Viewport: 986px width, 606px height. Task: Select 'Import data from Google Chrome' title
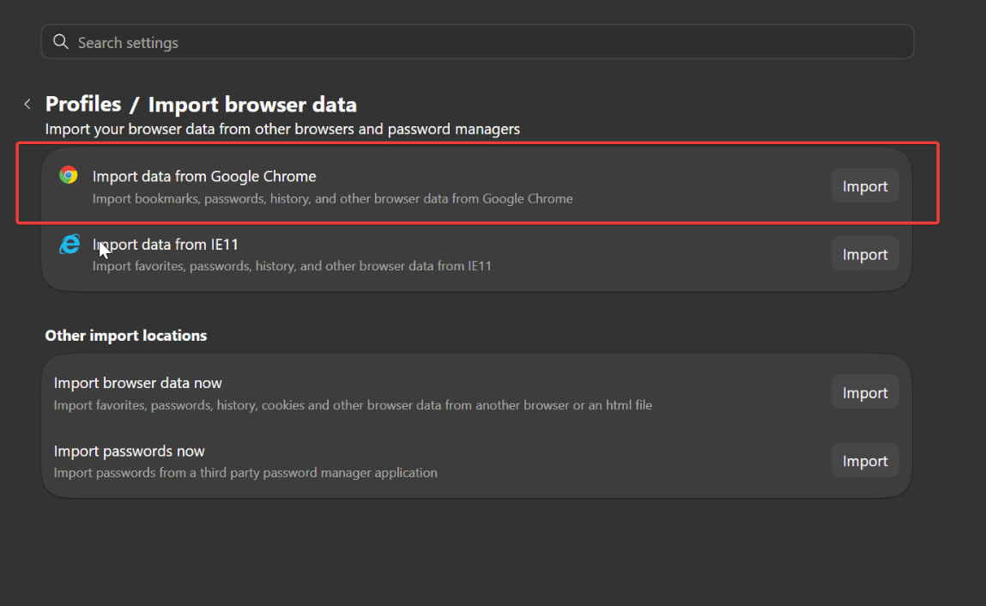point(204,176)
